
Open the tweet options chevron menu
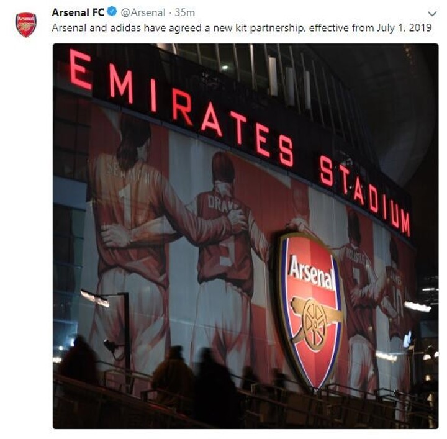[433, 13]
